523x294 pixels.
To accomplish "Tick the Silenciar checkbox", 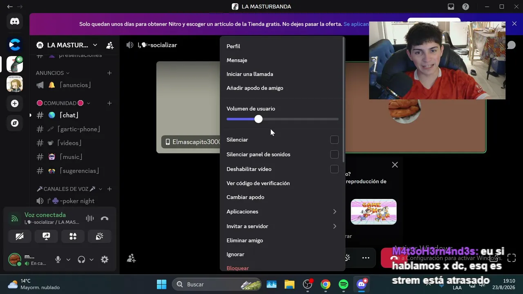I will coord(334,140).
